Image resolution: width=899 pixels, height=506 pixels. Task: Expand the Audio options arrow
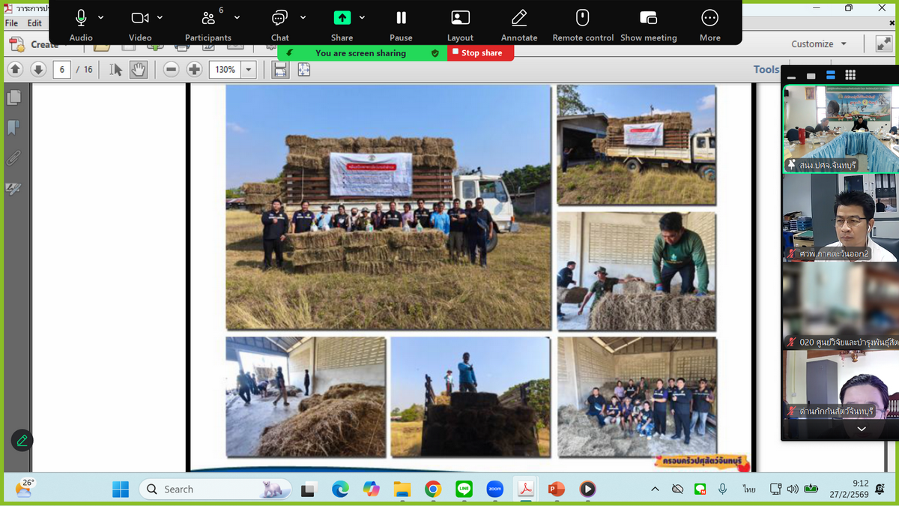pos(101,17)
